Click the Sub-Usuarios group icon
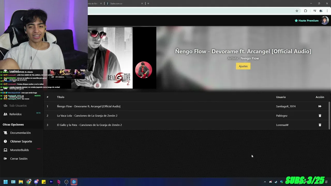Viewport: 331px width, 186px height. coord(5,105)
